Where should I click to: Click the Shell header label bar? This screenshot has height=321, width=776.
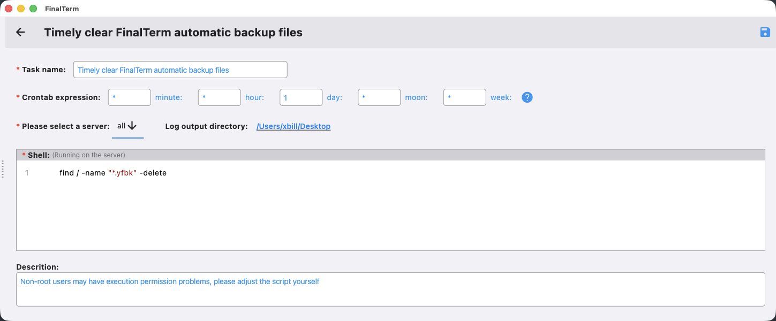[x=390, y=155]
